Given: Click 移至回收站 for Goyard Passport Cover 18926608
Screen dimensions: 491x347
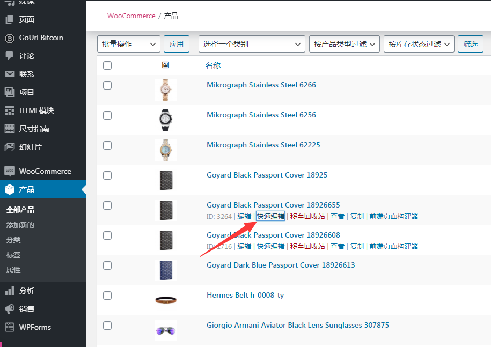Looking at the screenshot, I should [307, 246].
